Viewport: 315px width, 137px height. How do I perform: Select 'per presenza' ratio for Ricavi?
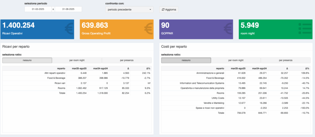[x=126, y=60]
